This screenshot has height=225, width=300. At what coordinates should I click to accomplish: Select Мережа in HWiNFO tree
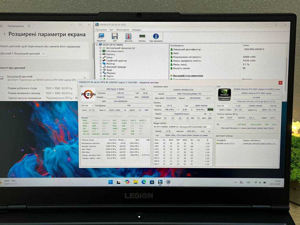111,73
